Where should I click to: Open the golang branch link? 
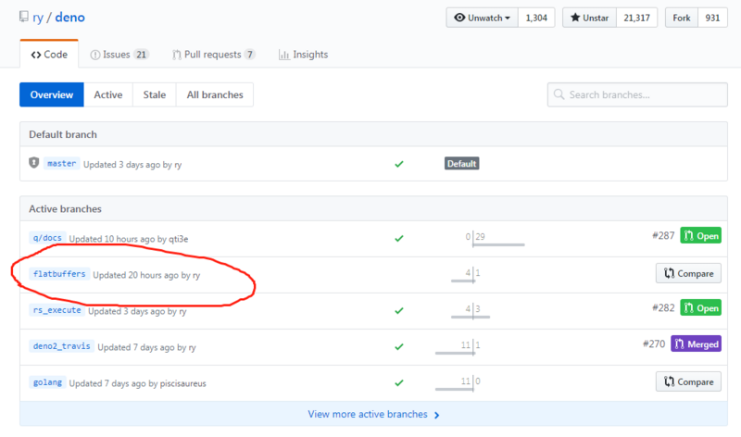click(x=47, y=381)
